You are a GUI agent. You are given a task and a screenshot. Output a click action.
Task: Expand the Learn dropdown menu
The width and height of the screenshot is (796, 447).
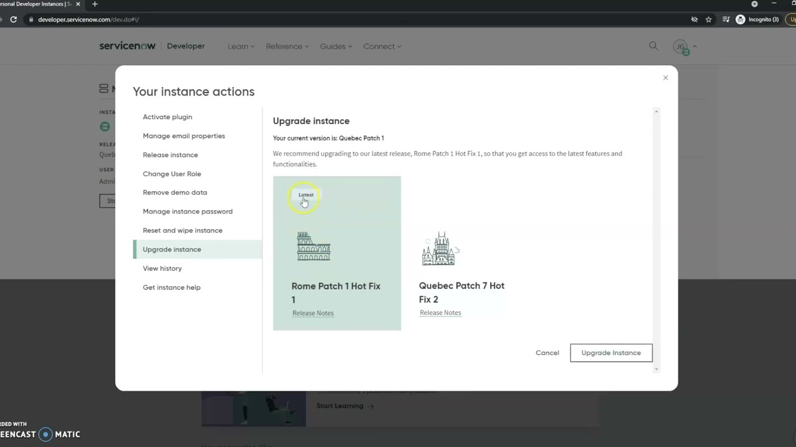click(241, 46)
